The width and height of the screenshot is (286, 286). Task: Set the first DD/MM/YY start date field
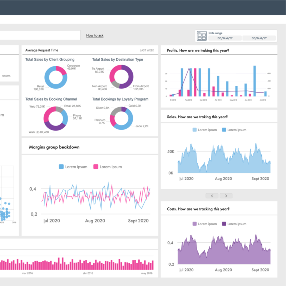tap(225, 38)
